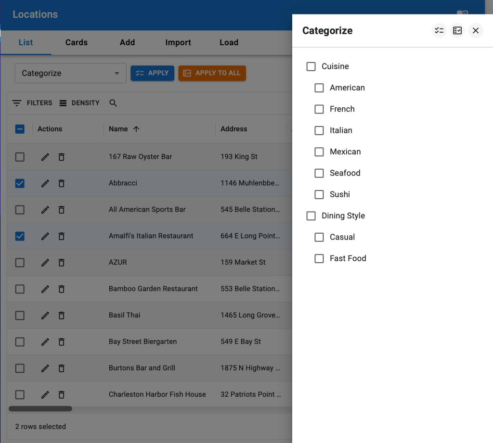Check the Casual dining checkbox
Viewport: 493px width, 443px height.
(319, 237)
